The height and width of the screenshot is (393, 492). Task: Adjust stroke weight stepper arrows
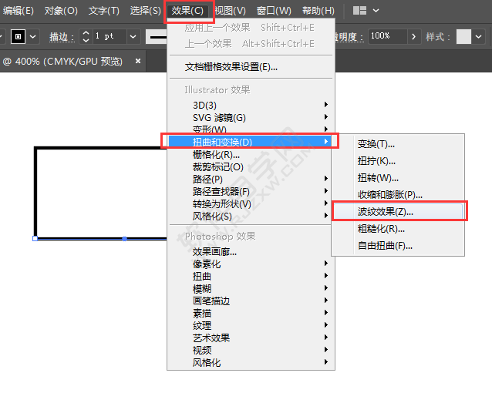(86, 37)
